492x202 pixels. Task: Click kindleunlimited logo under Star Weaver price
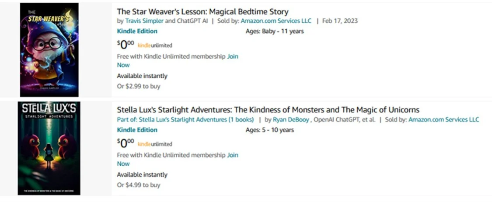(x=155, y=45)
